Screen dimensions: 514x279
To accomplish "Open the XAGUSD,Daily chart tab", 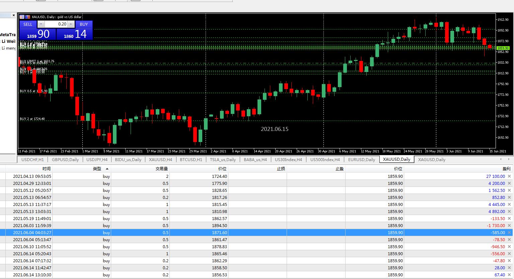I will pyautogui.click(x=432, y=159).
